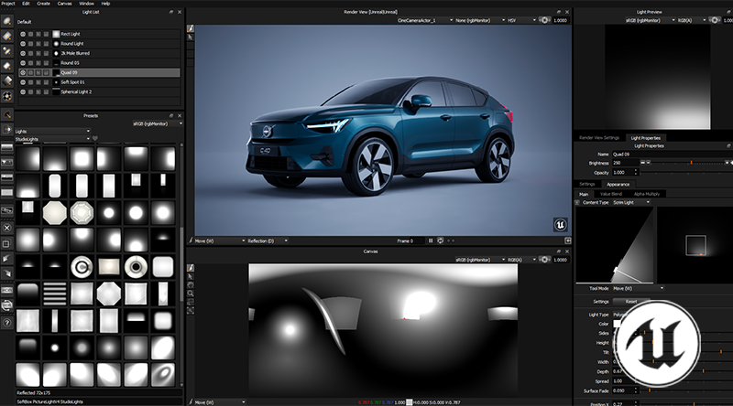This screenshot has width=733, height=406.
Task: Click the Reset button in Settings
Action: (x=631, y=302)
